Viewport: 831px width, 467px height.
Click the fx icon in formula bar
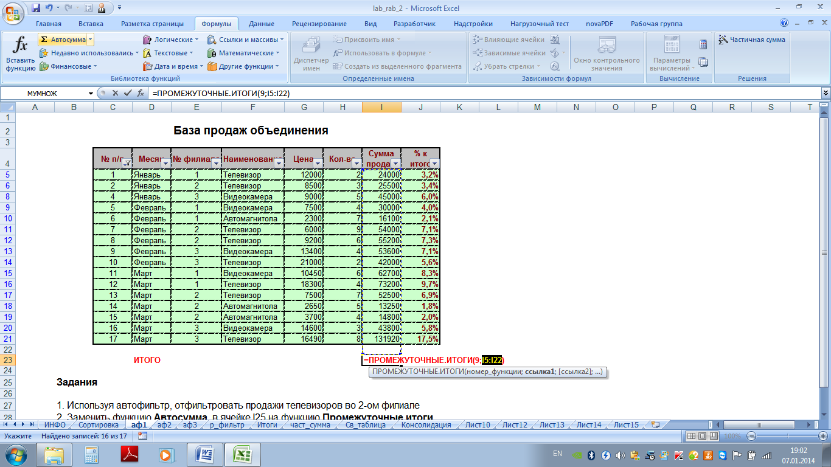(x=140, y=94)
